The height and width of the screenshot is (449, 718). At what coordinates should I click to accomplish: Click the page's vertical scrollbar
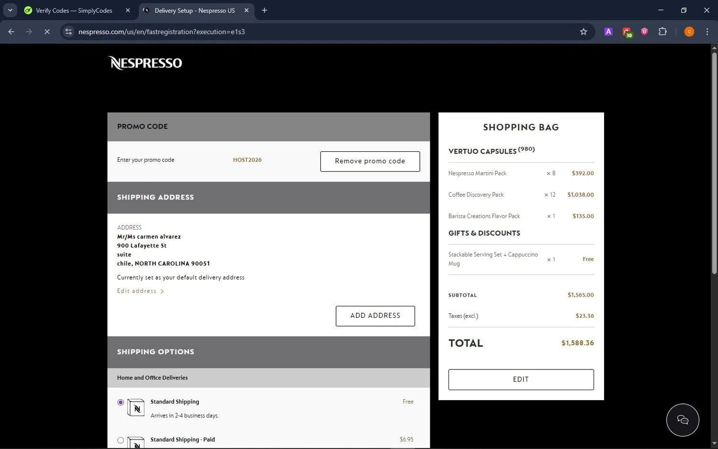[x=714, y=163]
